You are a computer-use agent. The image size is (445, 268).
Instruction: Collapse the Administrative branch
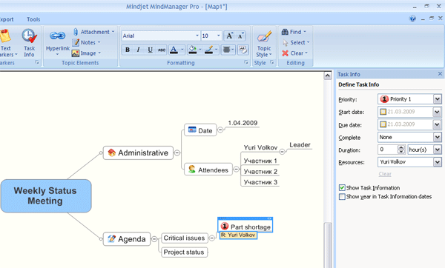click(x=177, y=153)
